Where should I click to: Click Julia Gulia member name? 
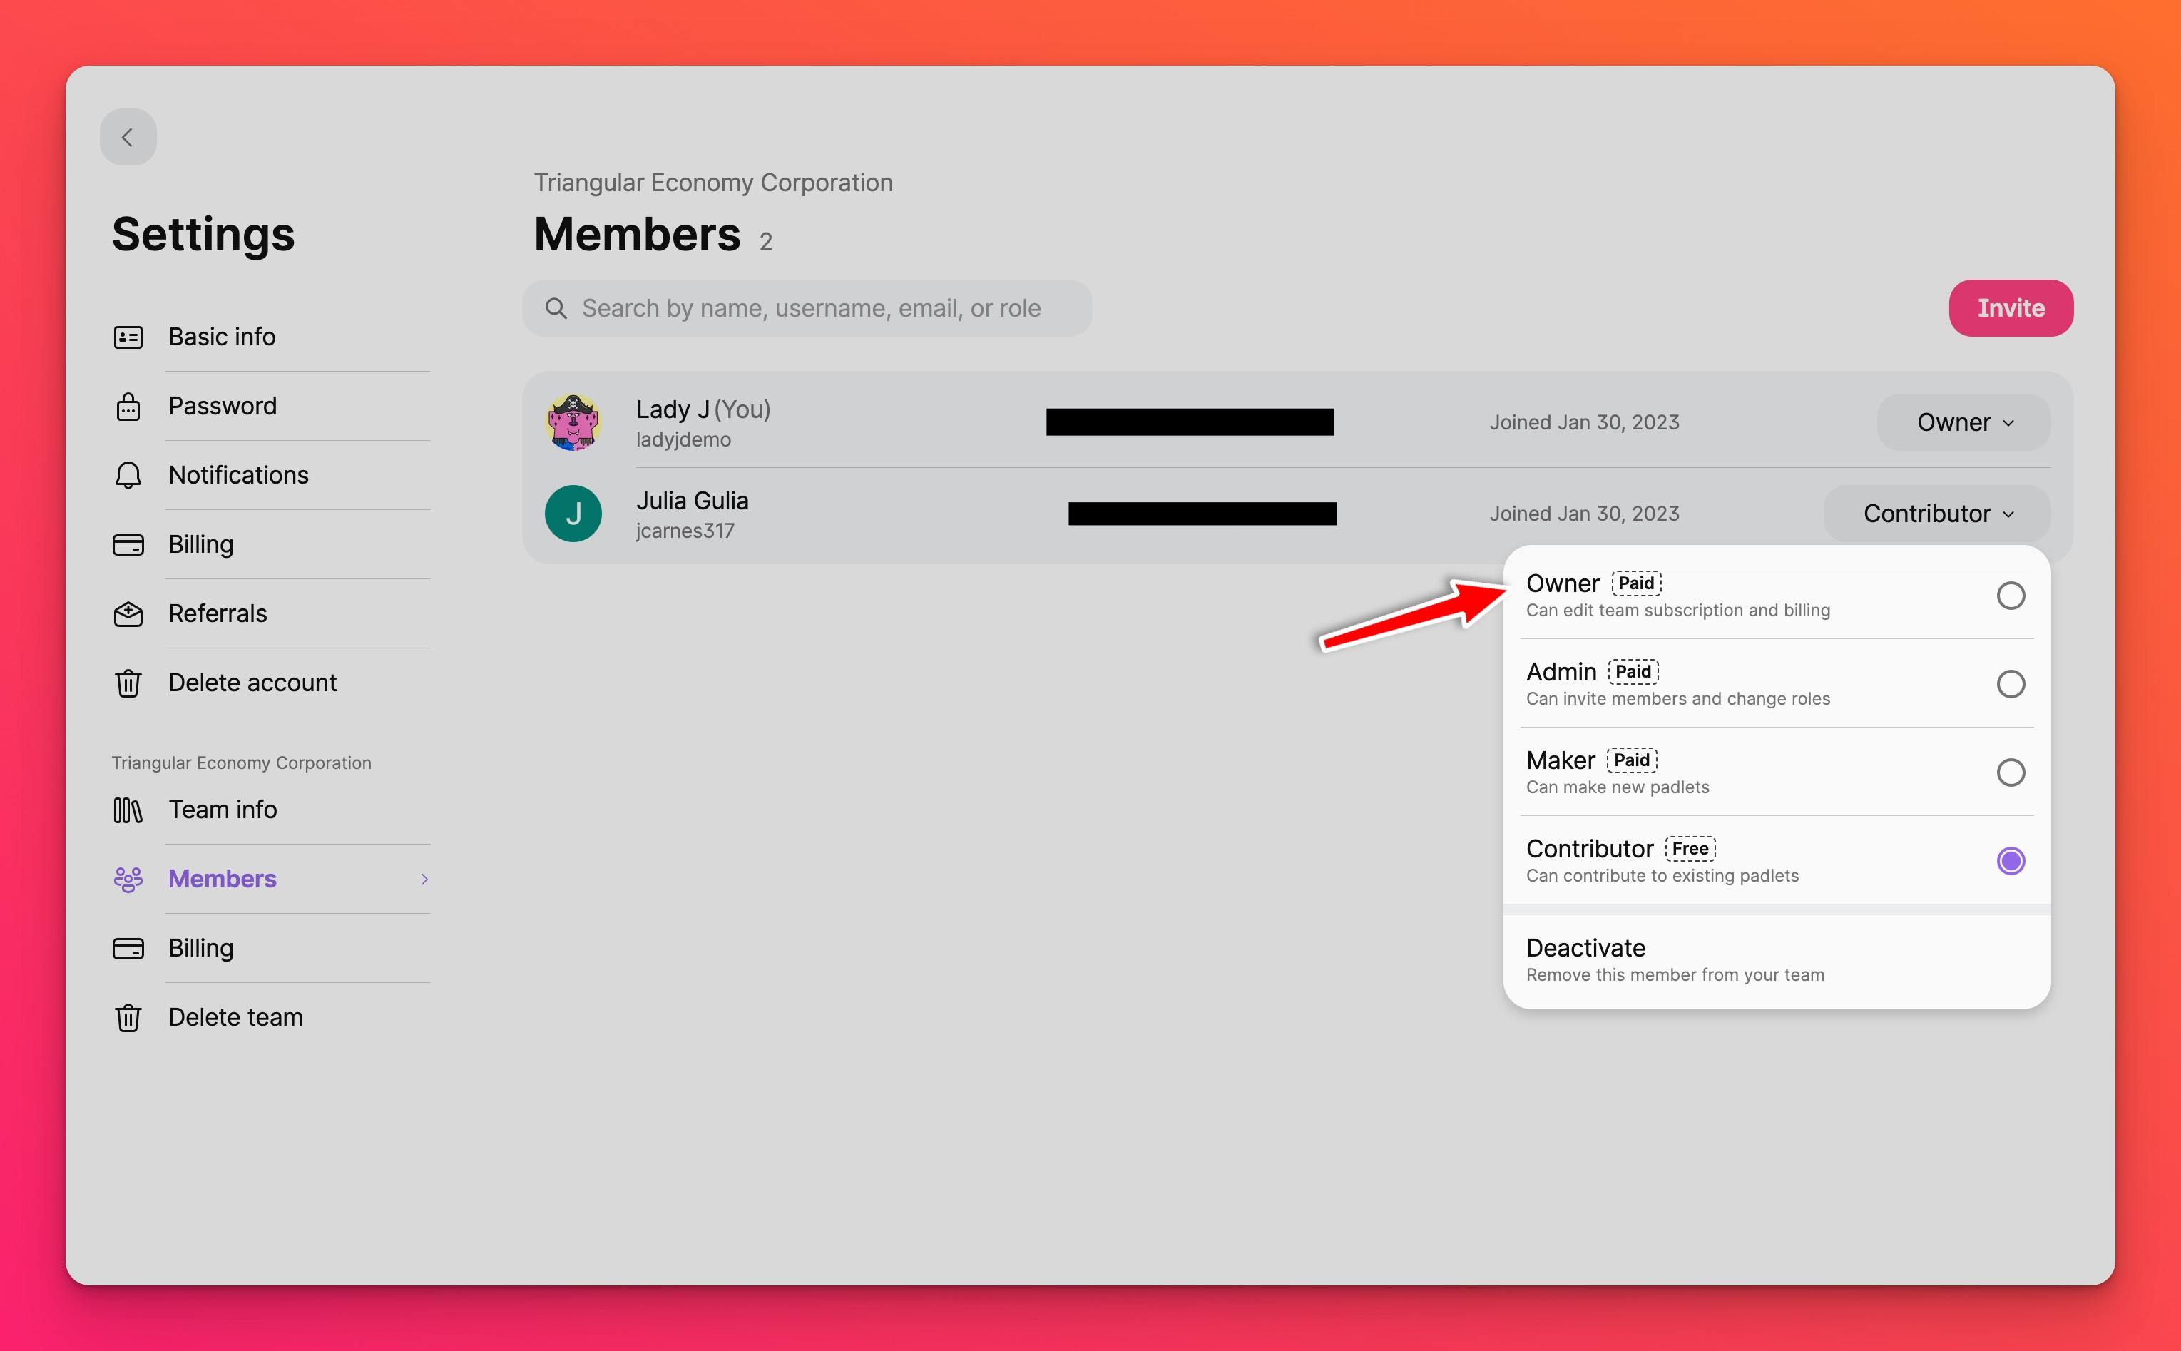(x=692, y=500)
